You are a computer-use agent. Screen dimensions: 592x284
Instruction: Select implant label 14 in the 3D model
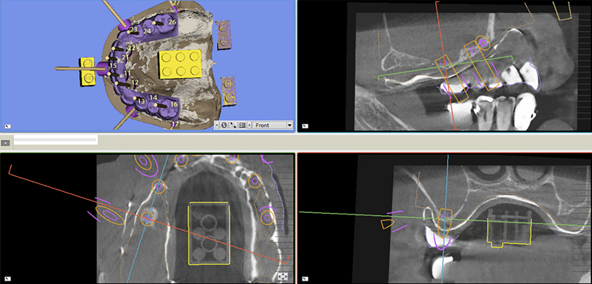[x=153, y=98]
